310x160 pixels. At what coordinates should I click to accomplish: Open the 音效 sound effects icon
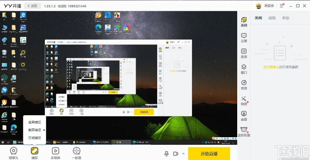coord(244,85)
